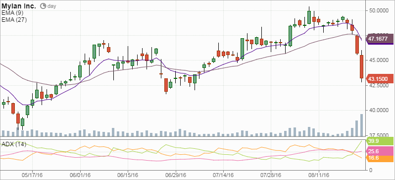The height and width of the screenshot is (180, 395).
Task: Click the 06/29/16 date axis label
Action: pyautogui.click(x=176, y=175)
